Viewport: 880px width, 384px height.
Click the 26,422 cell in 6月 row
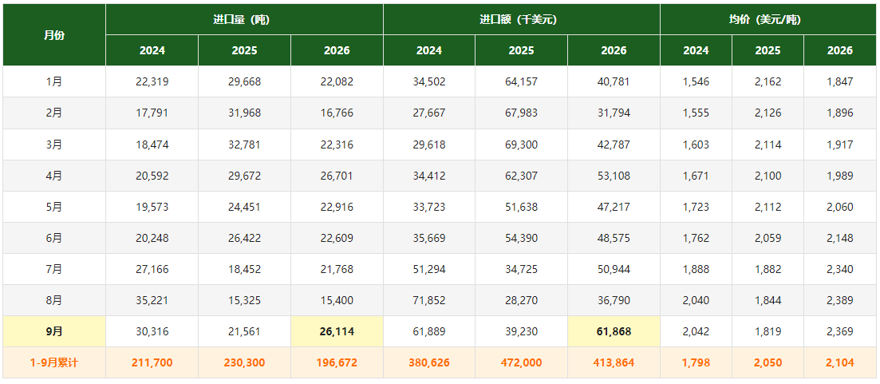244,238
